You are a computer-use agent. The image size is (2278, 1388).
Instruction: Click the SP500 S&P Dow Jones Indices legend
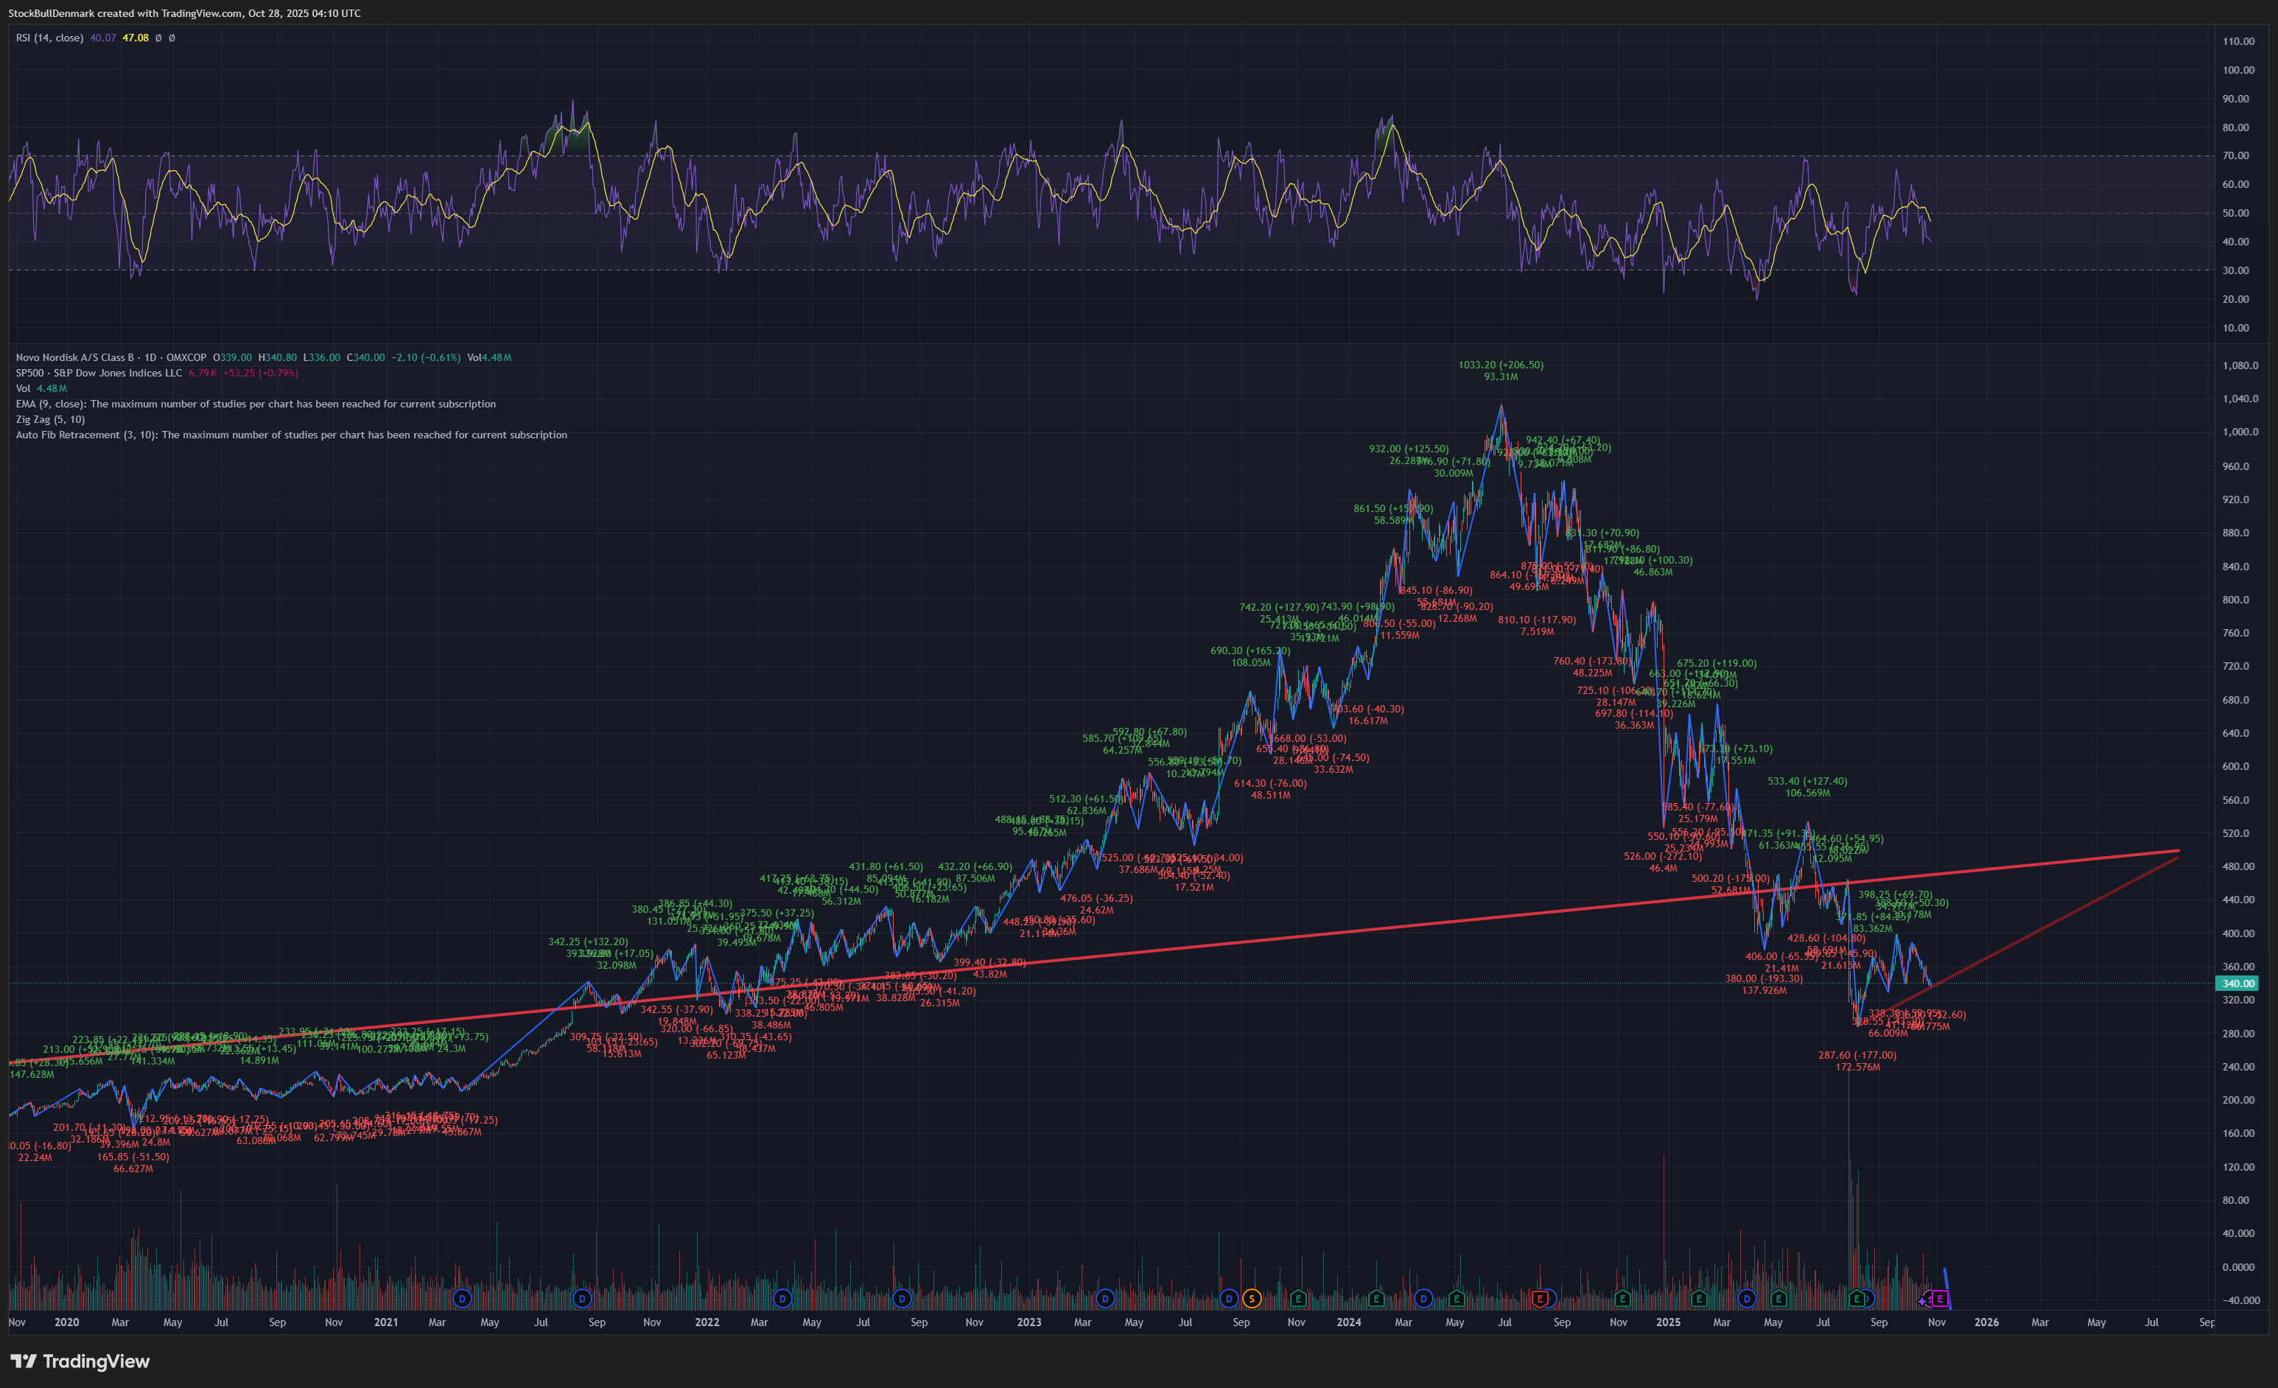point(99,373)
